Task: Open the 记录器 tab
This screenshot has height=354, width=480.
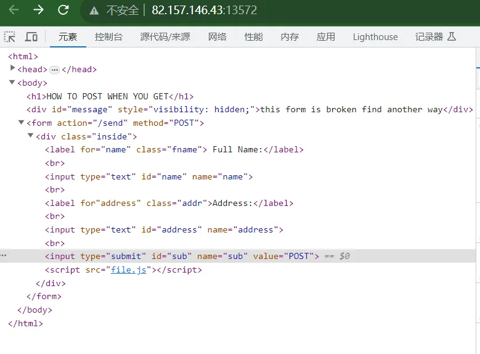Action: pos(429,37)
